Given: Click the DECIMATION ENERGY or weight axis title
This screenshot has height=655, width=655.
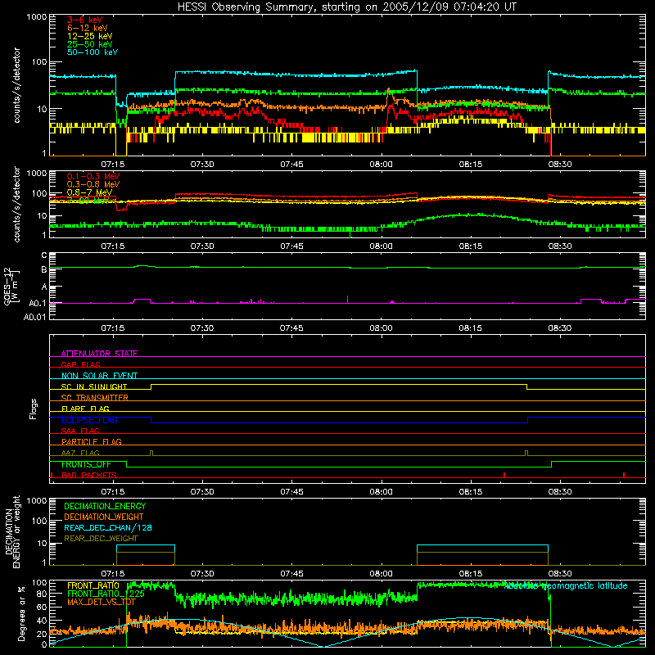Looking at the screenshot, I should click(12, 531).
